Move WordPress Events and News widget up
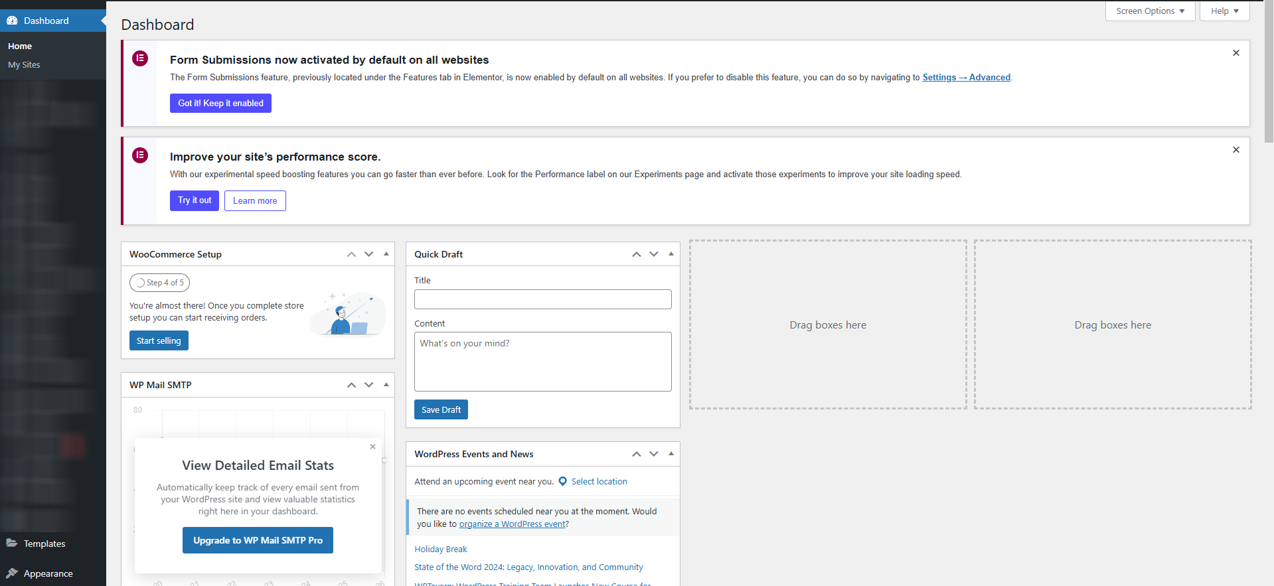 click(x=637, y=454)
